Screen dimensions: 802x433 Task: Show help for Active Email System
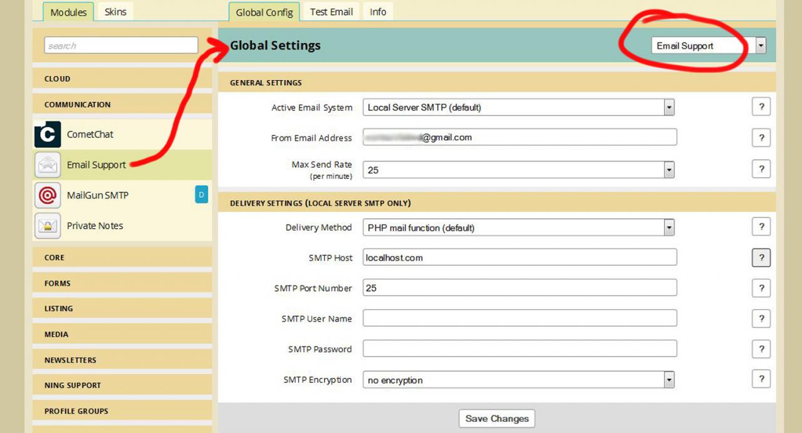tap(761, 107)
